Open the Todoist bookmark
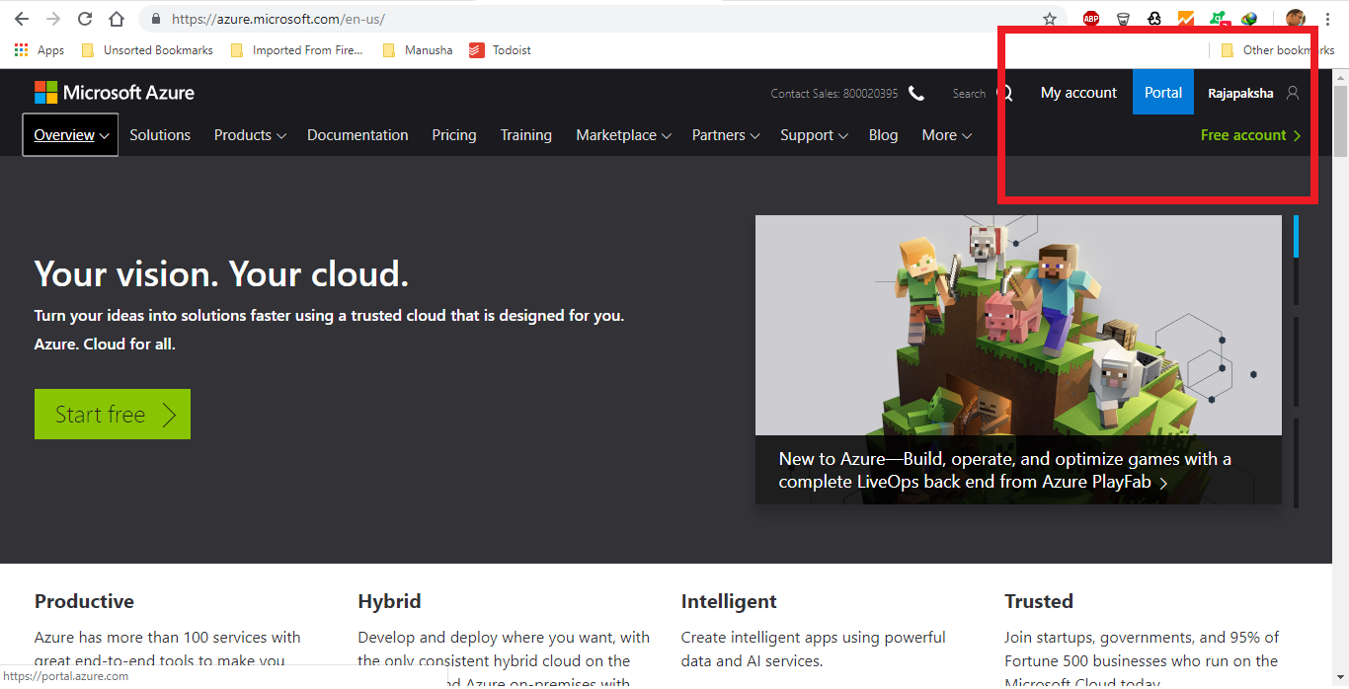The image size is (1349, 689). point(500,50)
